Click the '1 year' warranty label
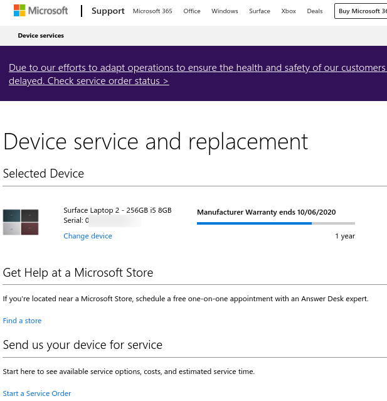 pos(345,236)
